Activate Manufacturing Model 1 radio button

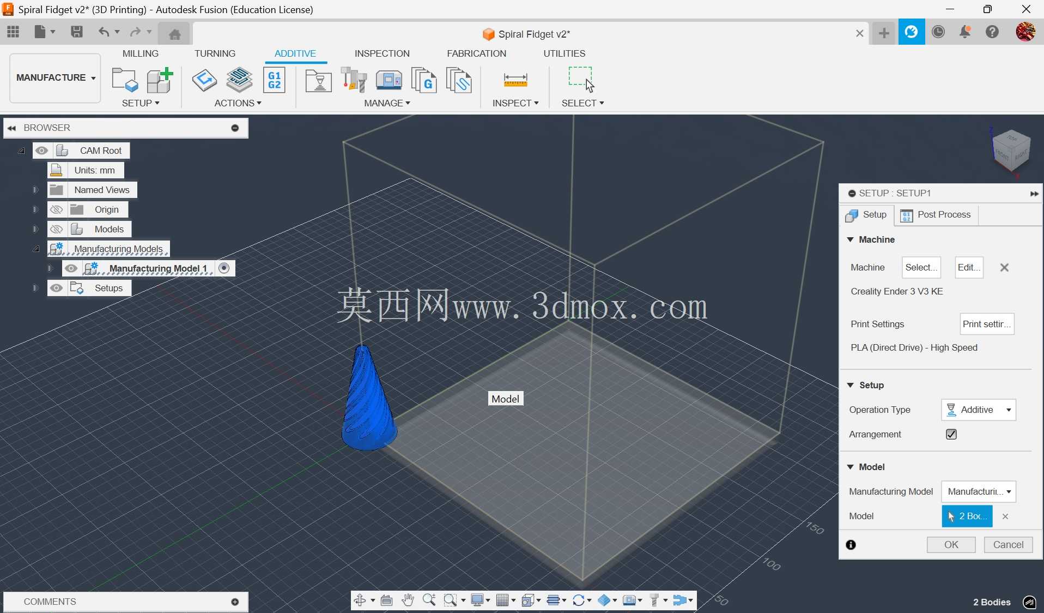point(224,268)
